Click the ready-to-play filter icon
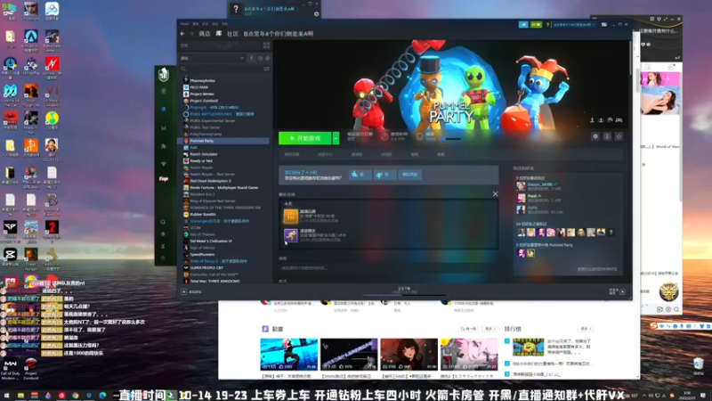 pos(268,58)
